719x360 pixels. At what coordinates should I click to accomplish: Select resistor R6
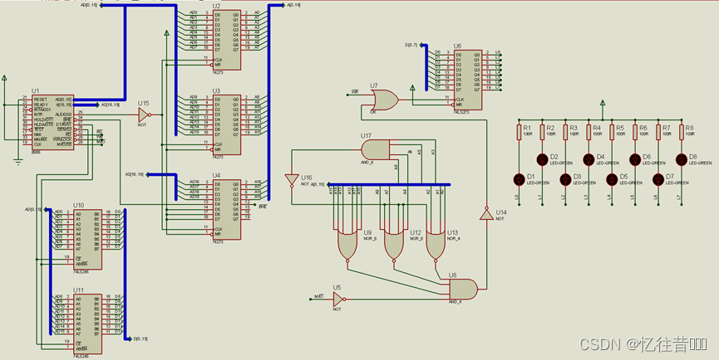pos(635,132)
